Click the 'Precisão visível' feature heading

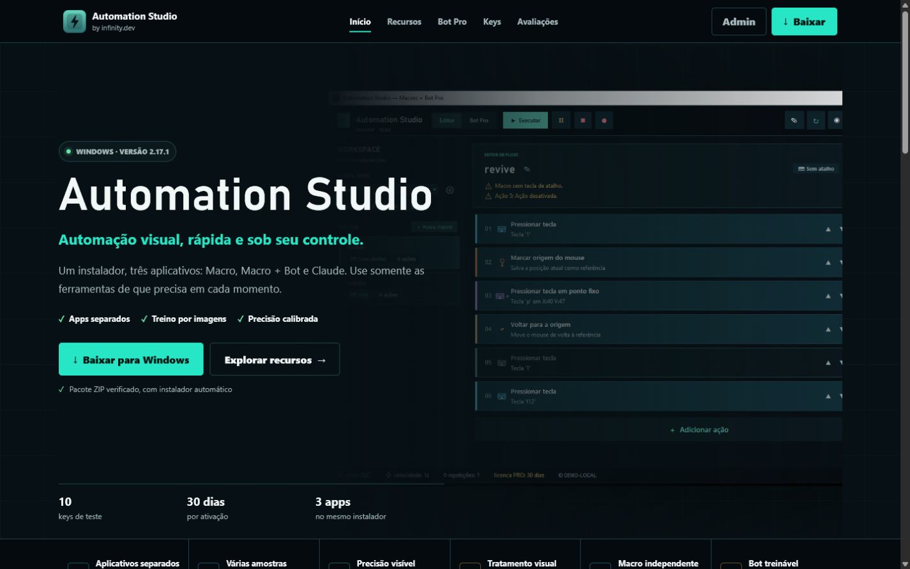[x=386, y=563]
